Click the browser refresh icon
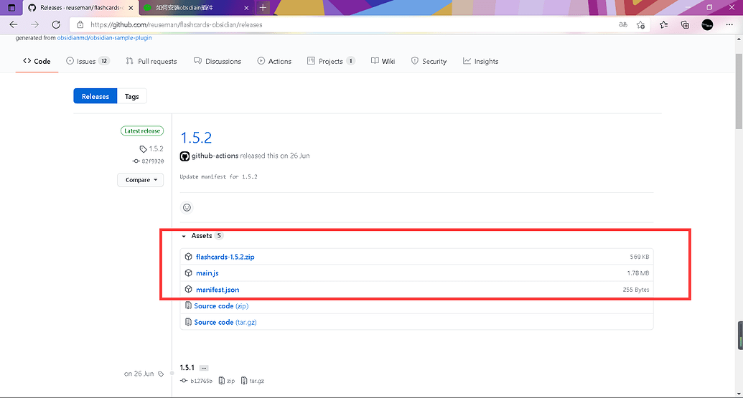743x398 pixels. [x=56, y=24]
